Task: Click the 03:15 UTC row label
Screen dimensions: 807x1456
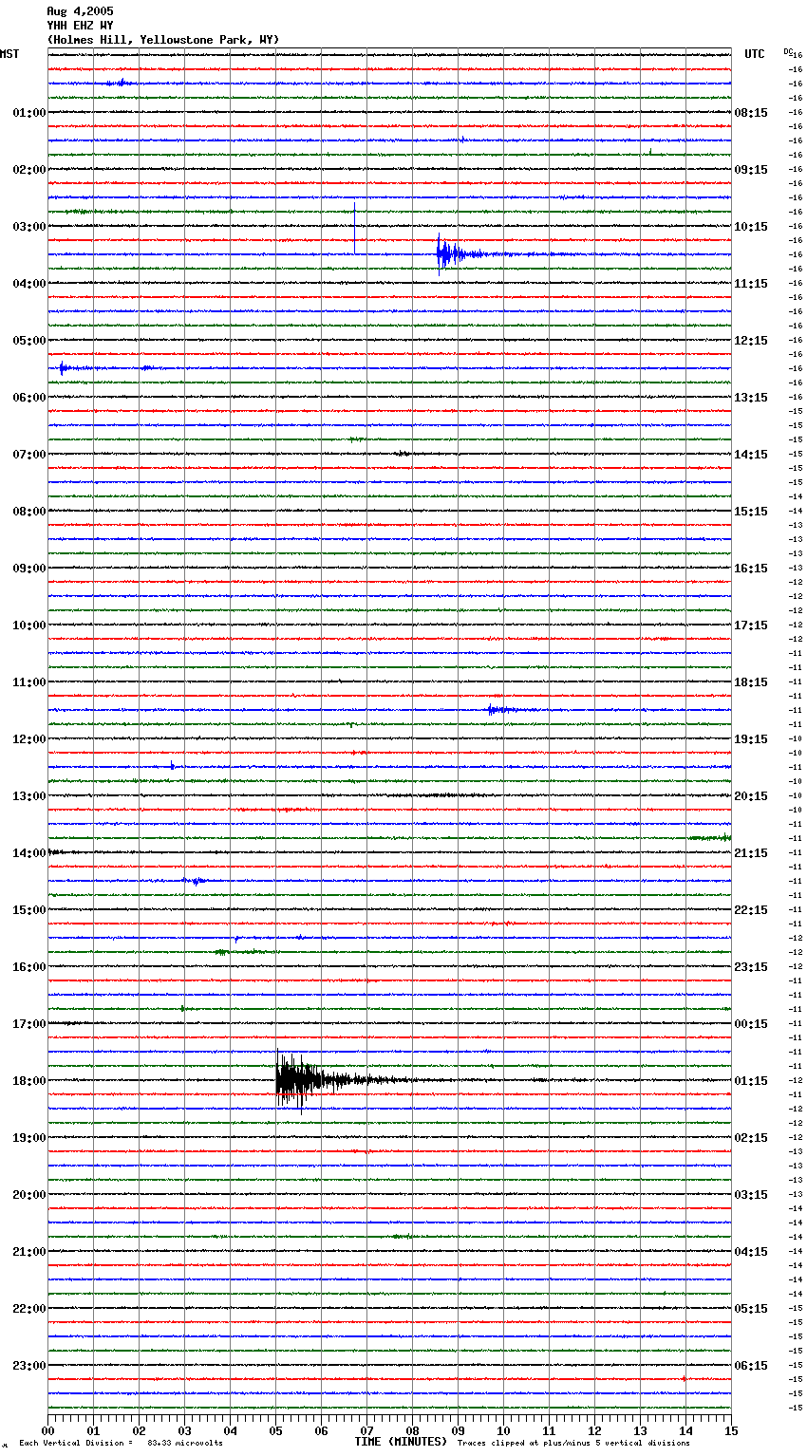Action: pyautogui.click(x=751, y=1195)
